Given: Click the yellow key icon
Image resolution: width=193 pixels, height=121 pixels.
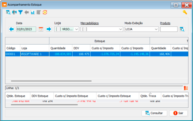Looking at the screenshot, I should click(185, 12).
